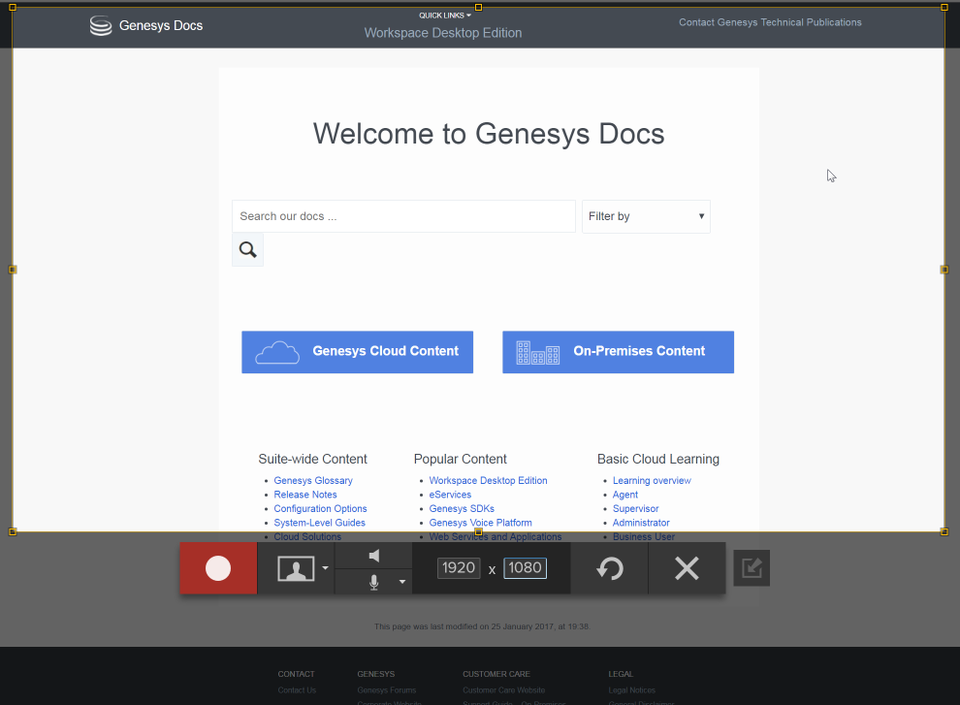This screenshot has height=705, width=960.
Task: Click the capture height field showing 1080
Action: click(525, 568)
